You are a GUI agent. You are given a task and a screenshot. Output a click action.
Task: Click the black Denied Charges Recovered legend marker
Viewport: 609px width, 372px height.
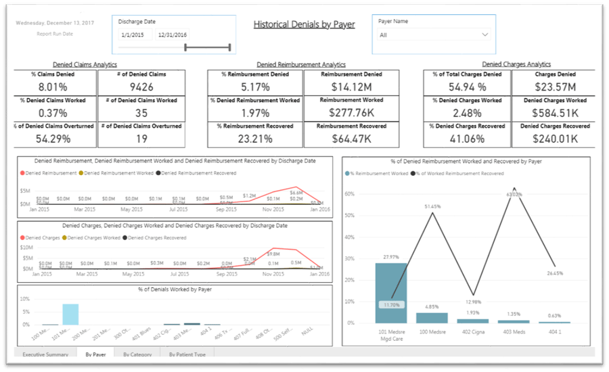125,238
